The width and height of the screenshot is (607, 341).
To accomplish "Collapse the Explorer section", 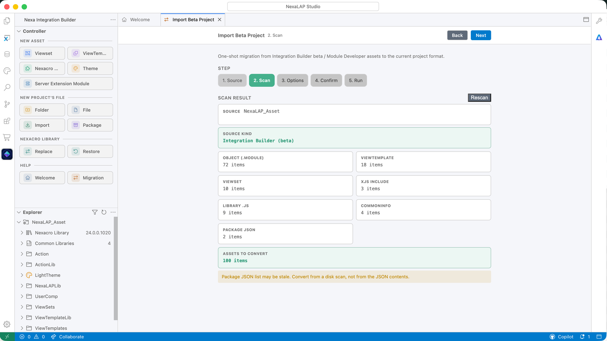I will pyautogui.click(x=19, y=212).
